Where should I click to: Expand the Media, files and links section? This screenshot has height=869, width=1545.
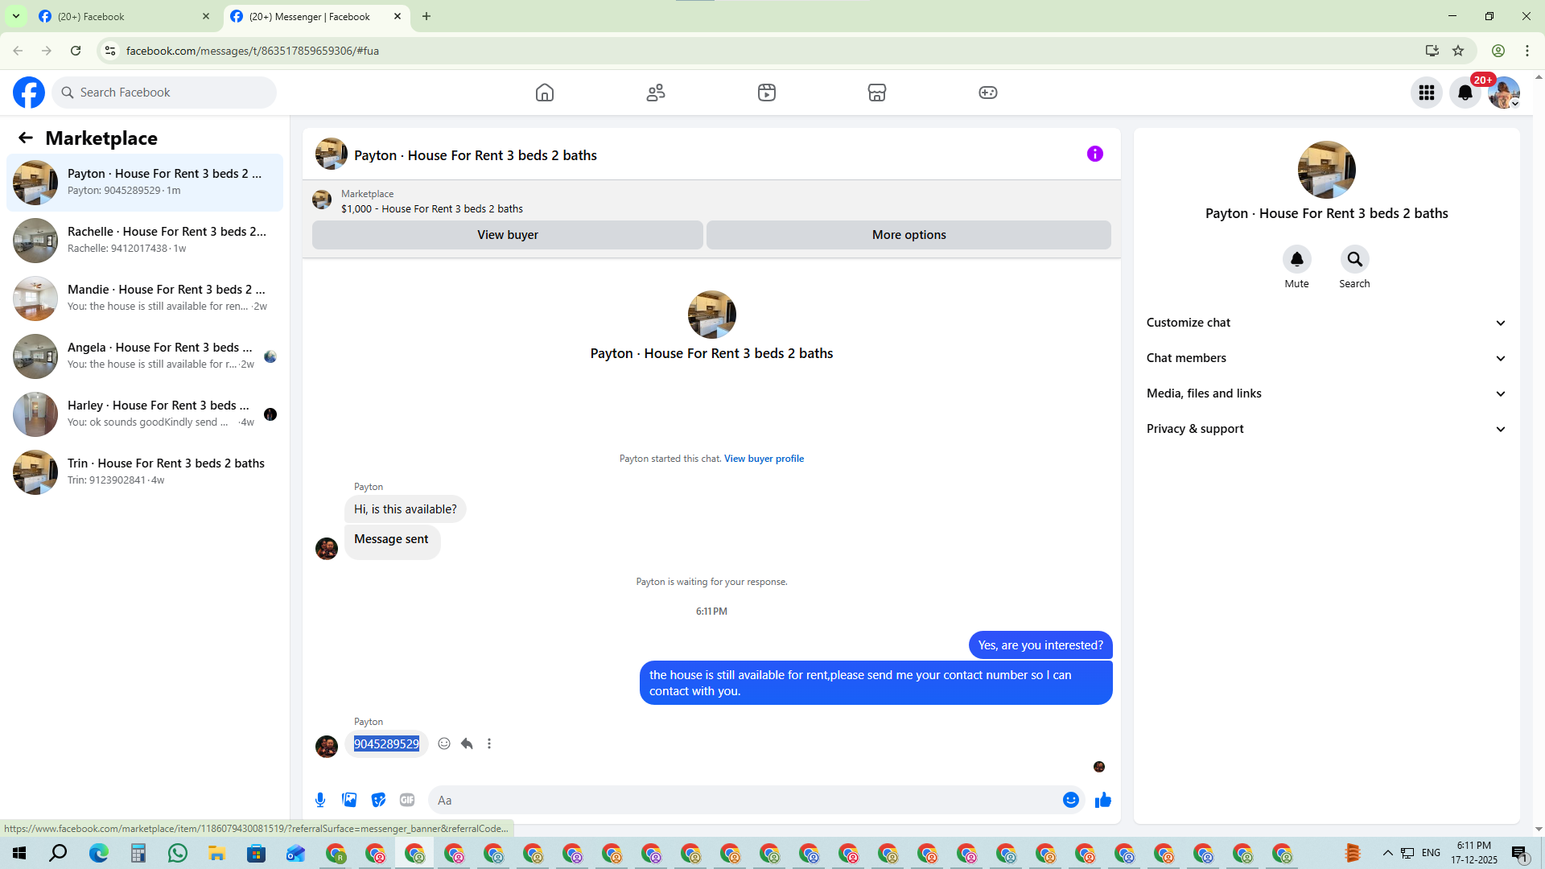(x=1326, y=393)
